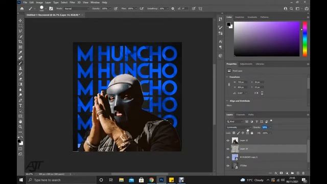Open Chrome from the taskbar

click(151, 180)
